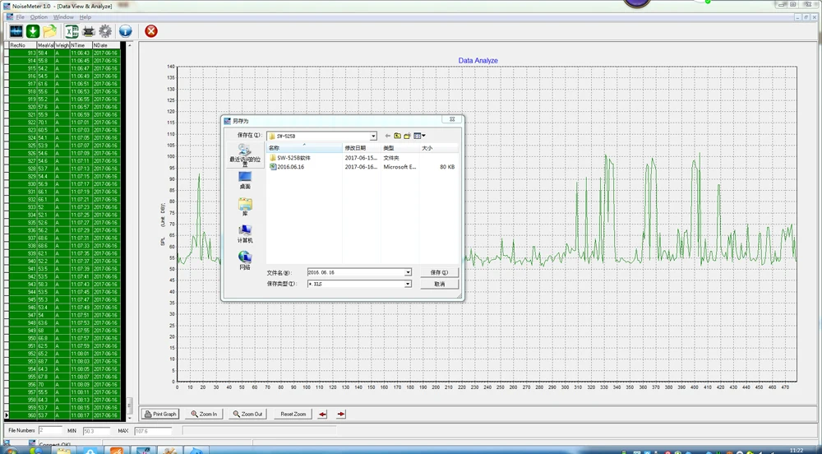Click the RecNo column header
This screenshot has width=822, height=454.
23,45
